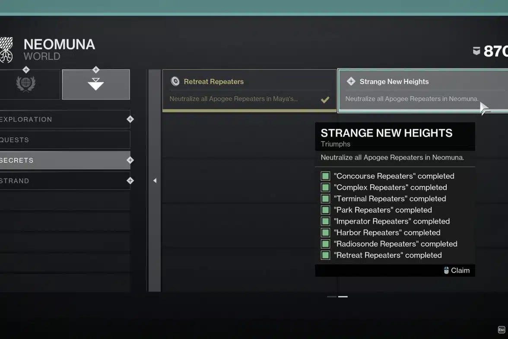This screenshot has width=508, height=339.
Task: Click the Park Repeaters completed checkbox
Action: pos(325,210)
